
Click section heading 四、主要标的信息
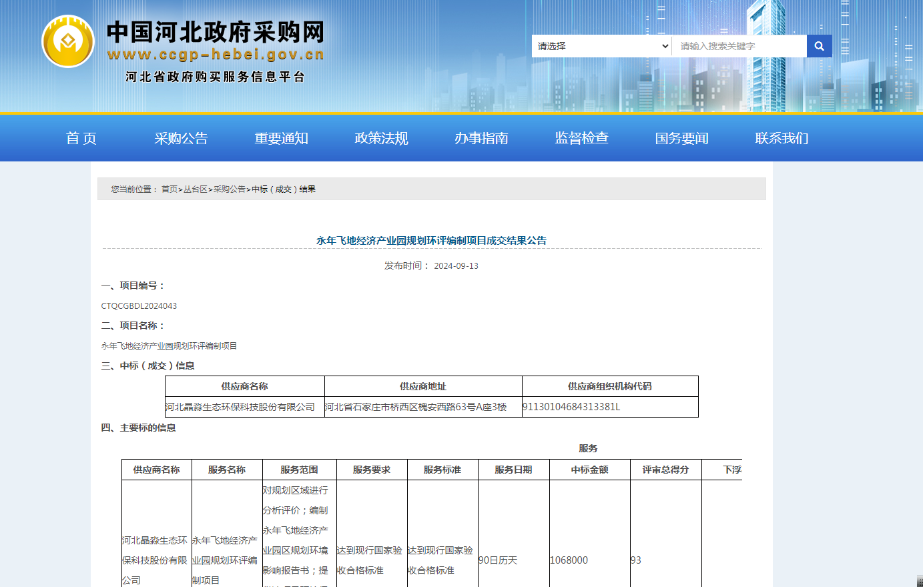[x=138, y=428]
